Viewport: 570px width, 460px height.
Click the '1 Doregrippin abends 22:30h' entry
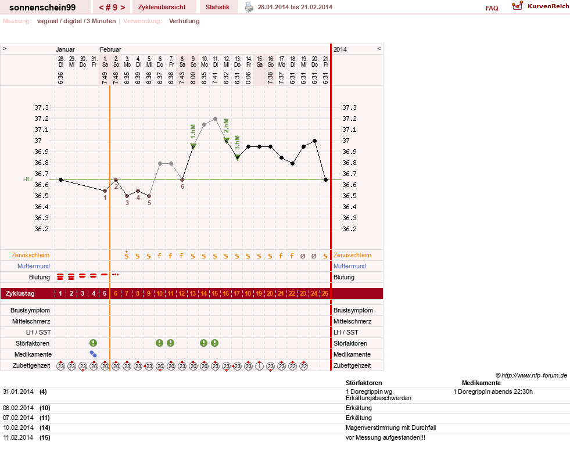tap(493, 391)
